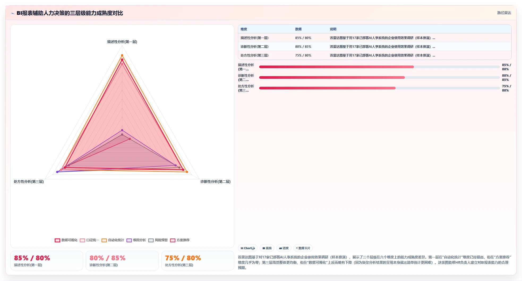Click the 进度 tag chip
522x281 pixels.
click(x=284, y=248)
